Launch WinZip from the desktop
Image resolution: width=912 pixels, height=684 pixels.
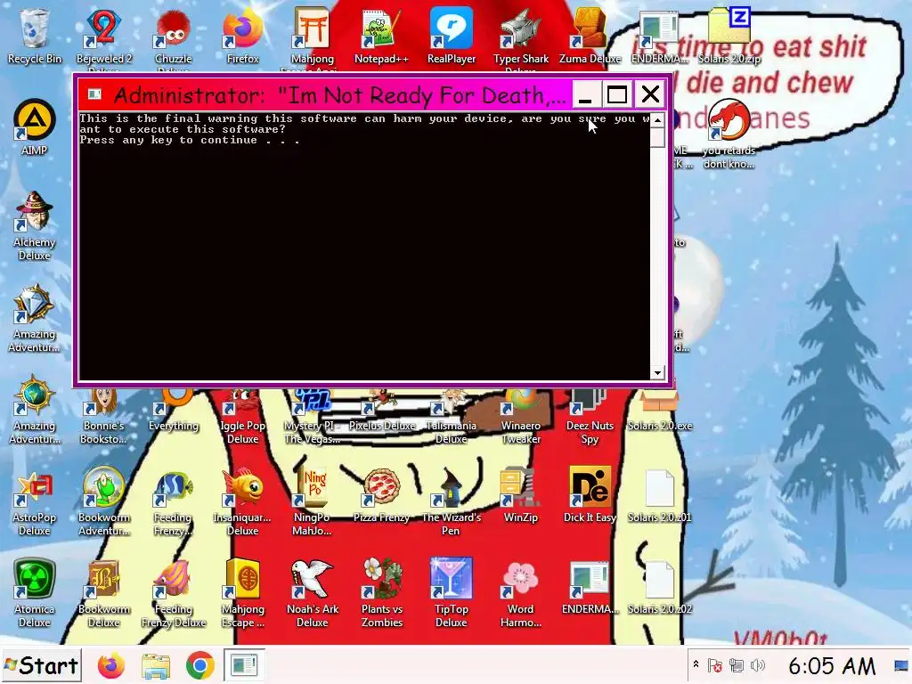(x=520, y=495)
